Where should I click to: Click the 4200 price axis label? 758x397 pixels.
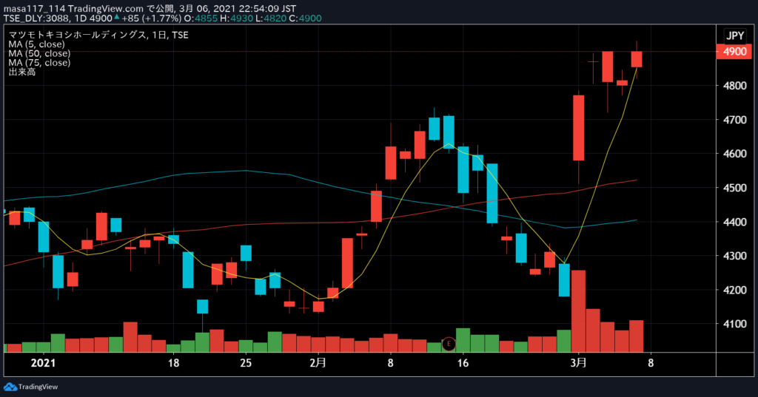pos(735,291)
